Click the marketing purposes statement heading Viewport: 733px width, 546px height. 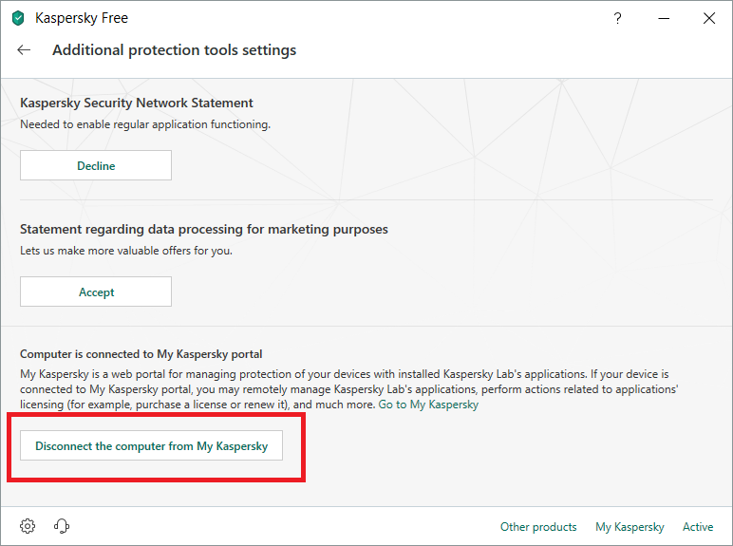[x=204, y=229]
